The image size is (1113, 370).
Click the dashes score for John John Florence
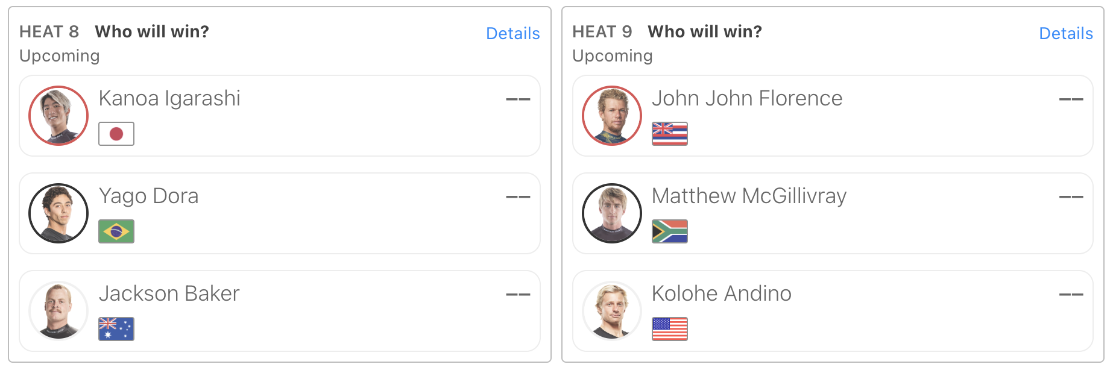click(x=1071, y=99)
